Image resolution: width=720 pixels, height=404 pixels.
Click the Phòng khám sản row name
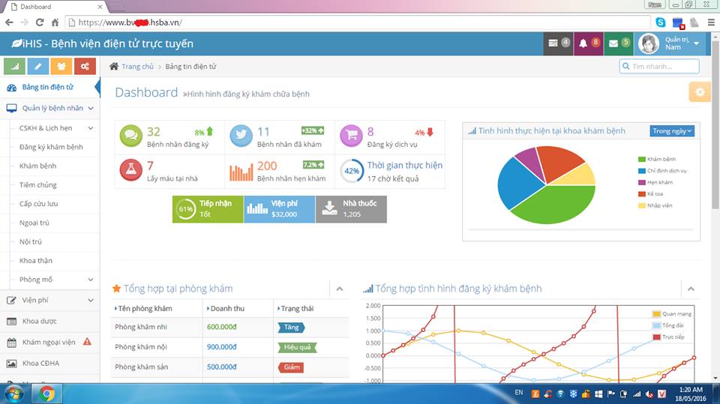(142, 367)
